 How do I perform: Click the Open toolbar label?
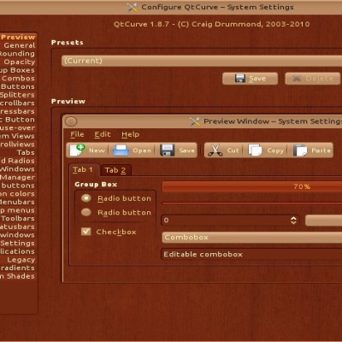142,150
